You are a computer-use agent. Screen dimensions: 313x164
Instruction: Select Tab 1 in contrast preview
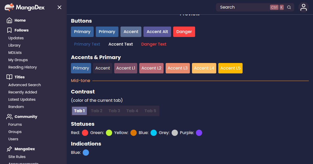click(x=79, y=111)
